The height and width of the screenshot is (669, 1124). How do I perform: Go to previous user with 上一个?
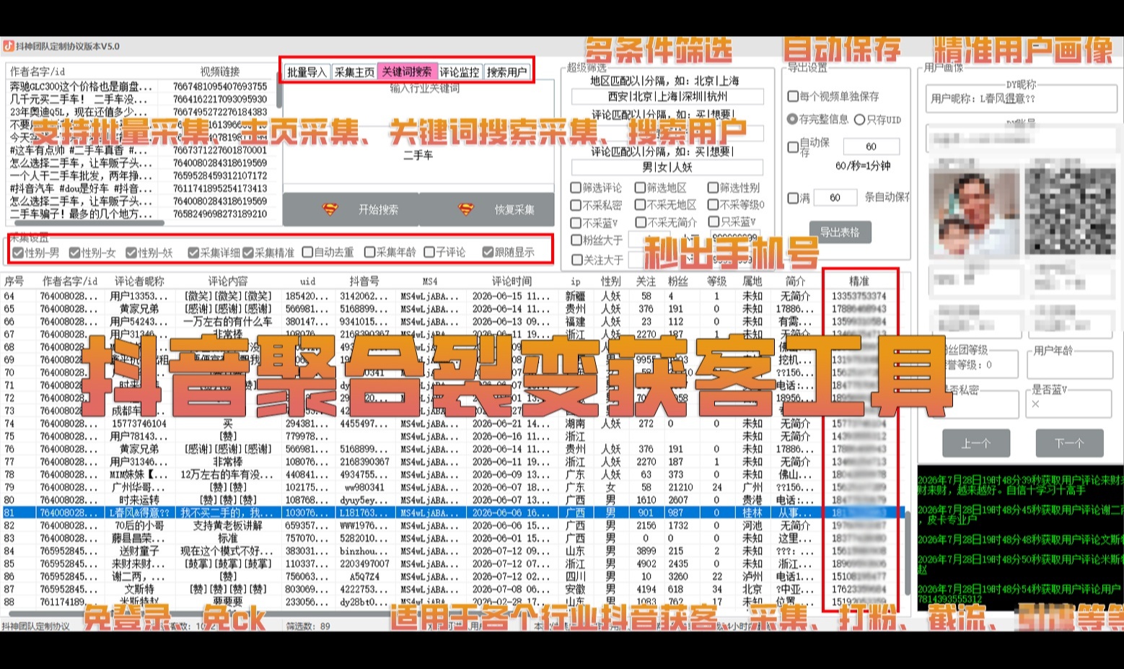[975, 443]
